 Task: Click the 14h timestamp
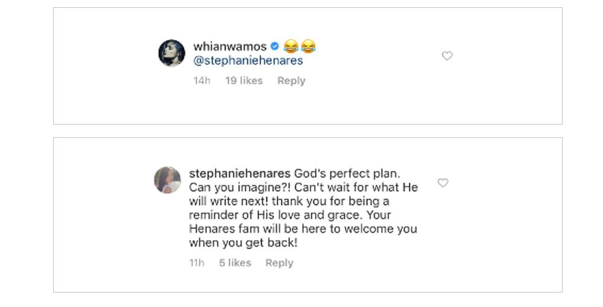201,81
